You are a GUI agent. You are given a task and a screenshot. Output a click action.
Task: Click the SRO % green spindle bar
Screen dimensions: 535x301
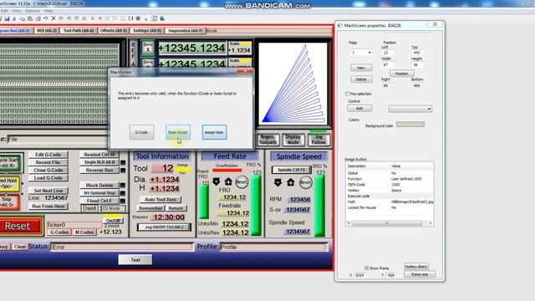pos(319,206)
